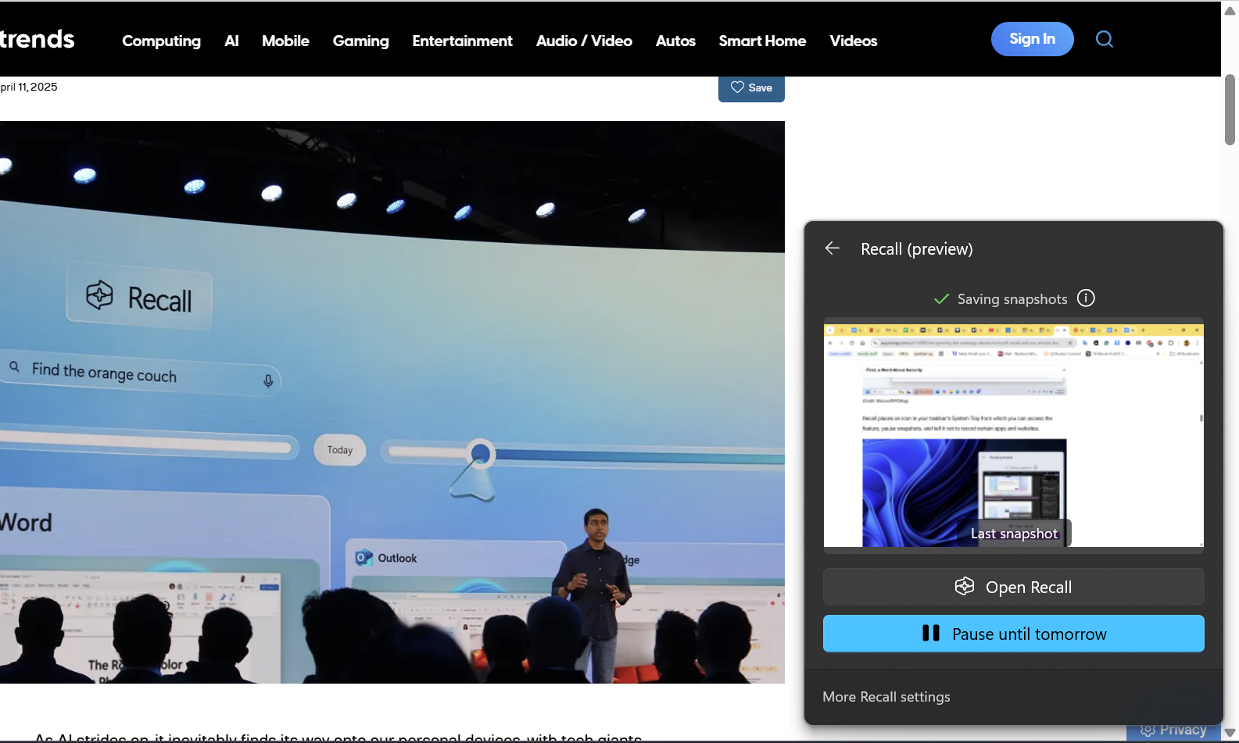Click the green checkmark next to Saving snapshots
This screenshot has width=1239, height=743.
click(941, 299)
